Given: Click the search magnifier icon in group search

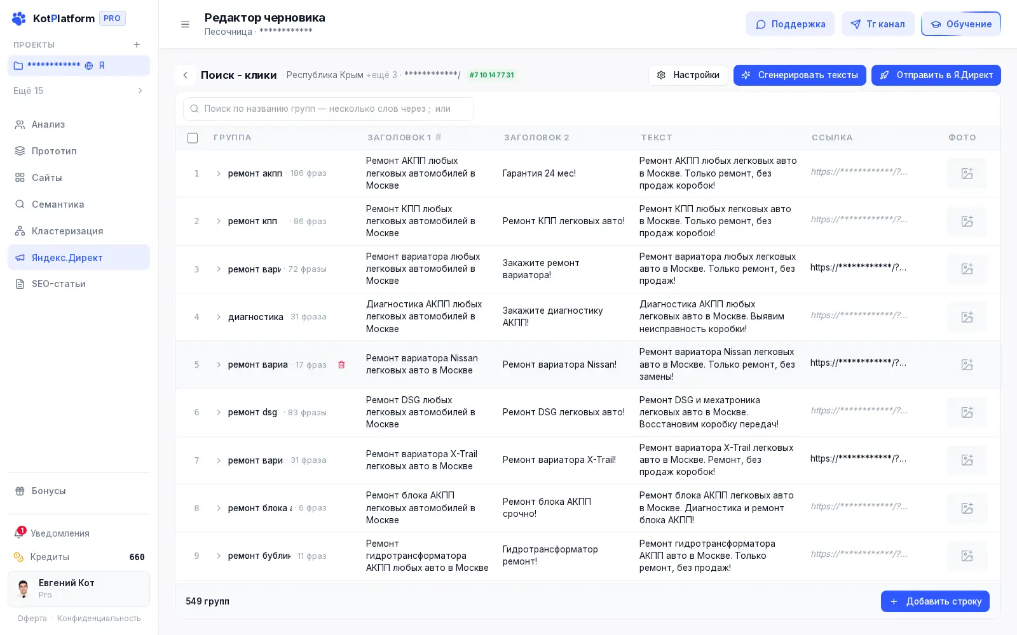Looking at the screenshot, I should tap(195, 109).
